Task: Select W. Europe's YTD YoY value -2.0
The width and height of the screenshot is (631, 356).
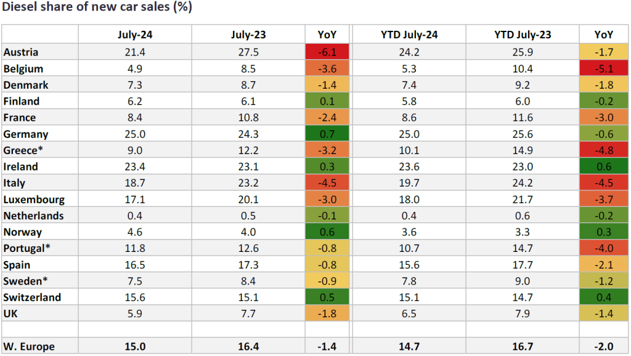Action: (603, 347)
